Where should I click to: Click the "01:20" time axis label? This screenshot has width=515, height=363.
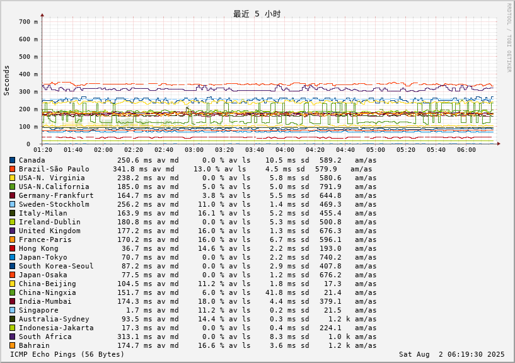(x=43, y=150)
